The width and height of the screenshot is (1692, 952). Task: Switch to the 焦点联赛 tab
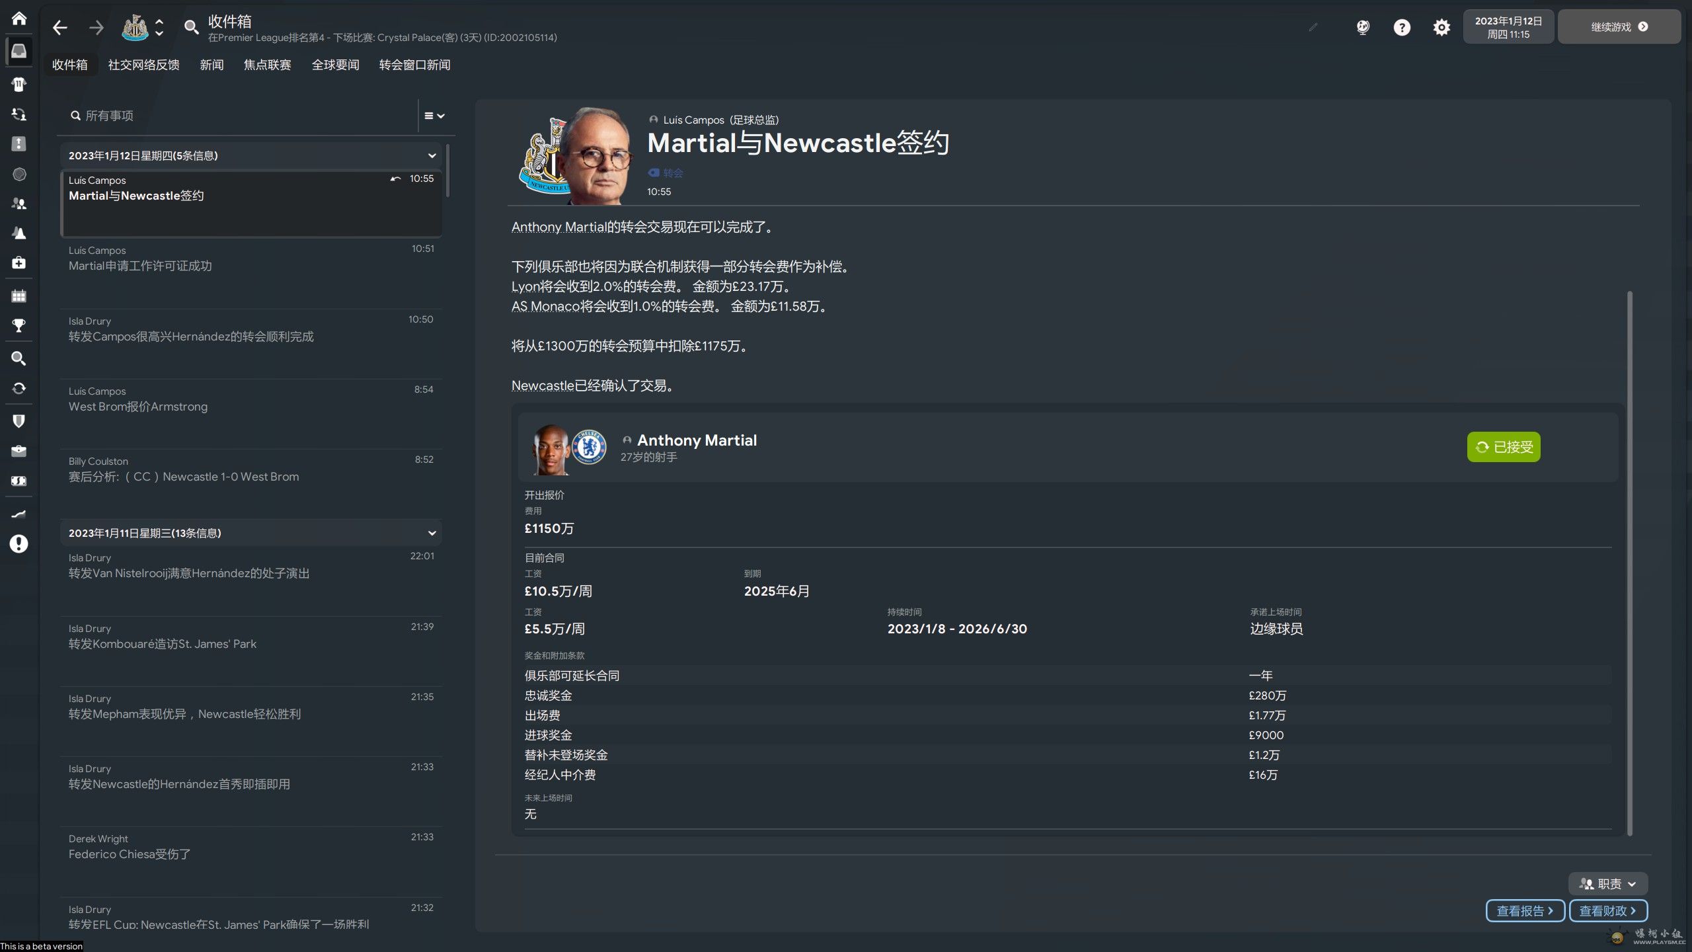(x=267, y=65)
